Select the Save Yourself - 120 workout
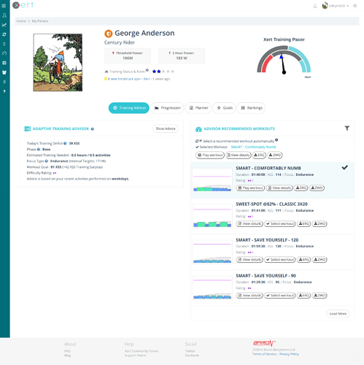The width and height of the screenshot is (364, 365). point(280,260)
